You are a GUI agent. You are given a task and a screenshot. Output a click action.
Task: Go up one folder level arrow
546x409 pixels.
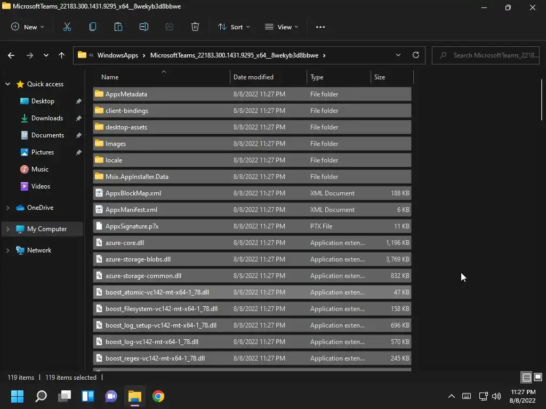pos(62,55)
